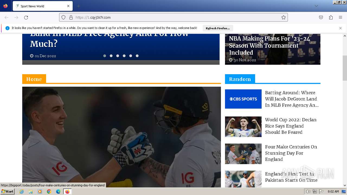347x195 pixels.
Task: Click the Declan Rice thumbnail image
Action: pyautogui.click(x=243, y=127)
